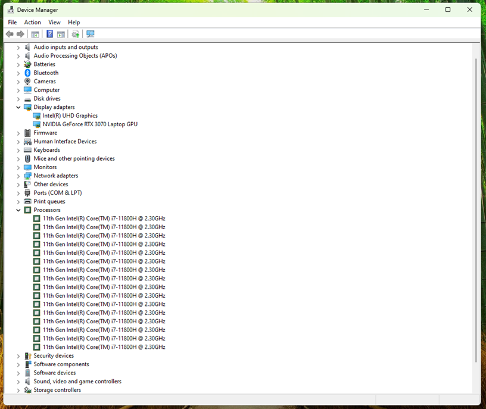Select Intel(R) UHD Graphics device
The height and width of the screenshot is (409, 486).
tap(70, 115)
